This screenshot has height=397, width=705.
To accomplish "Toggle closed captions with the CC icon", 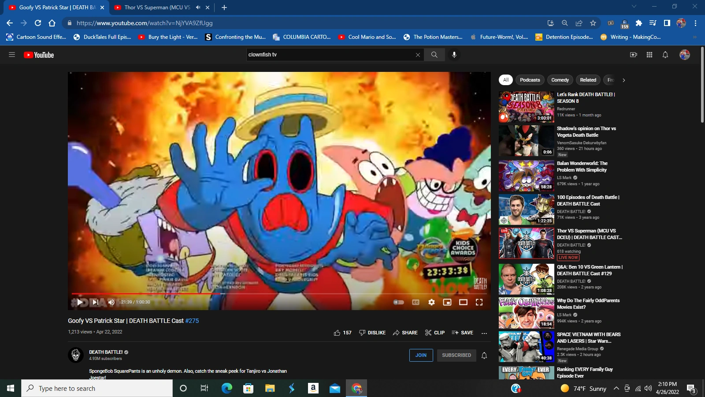I will pyautogui.click(x=416, y=302).
